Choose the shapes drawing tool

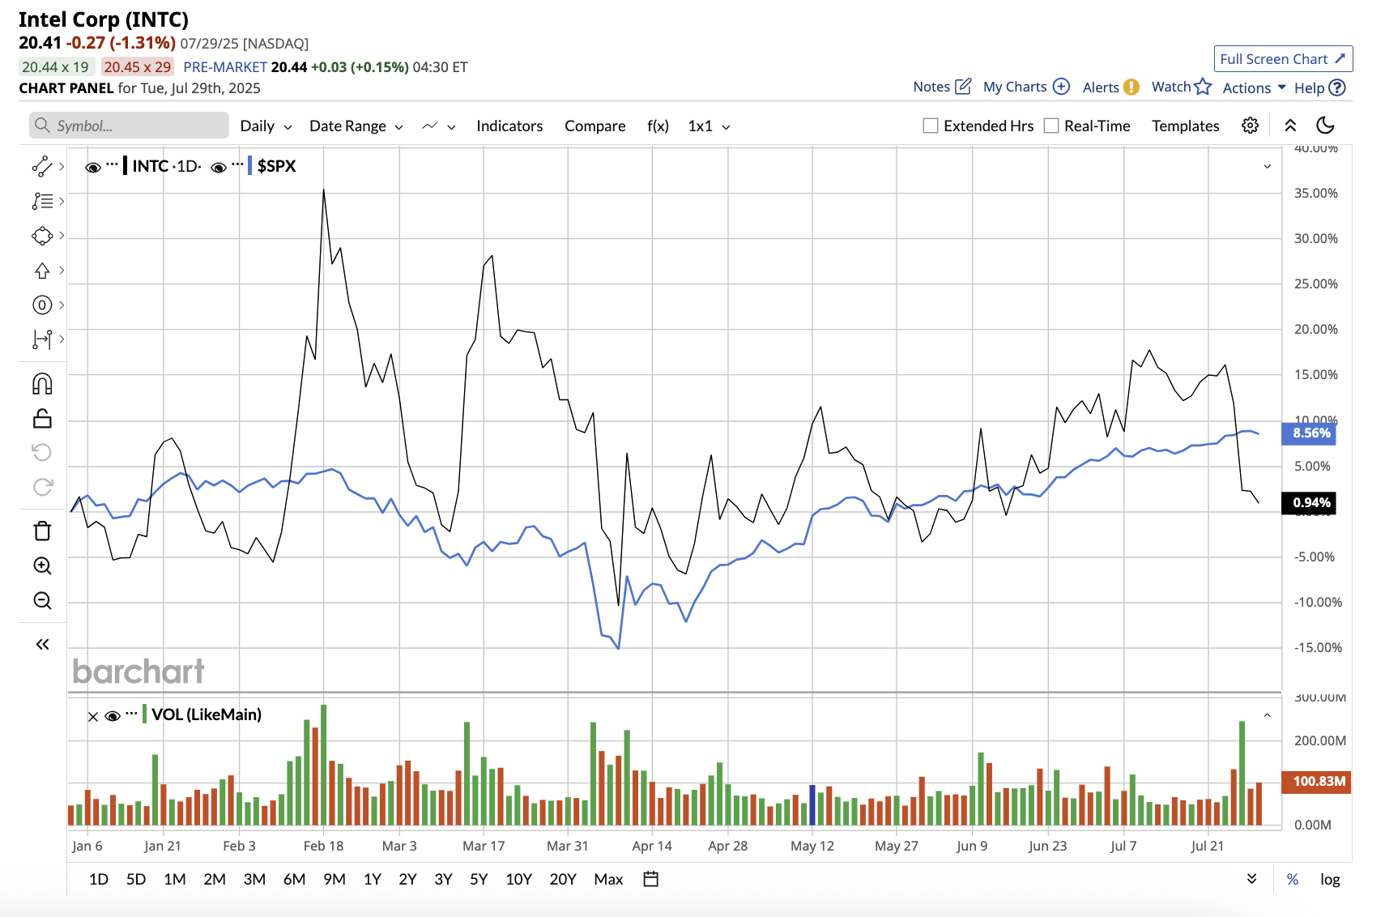click(x=42, y=236)
